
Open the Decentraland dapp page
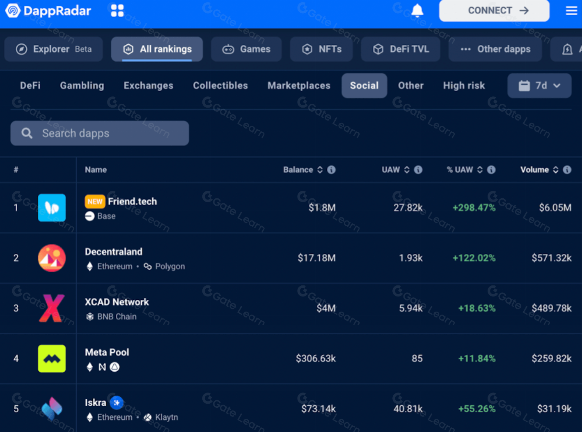point(114,252)
